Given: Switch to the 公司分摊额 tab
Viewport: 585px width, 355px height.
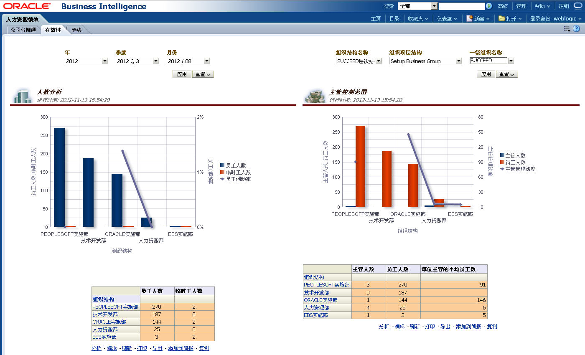Looking at the screenshot, I should [23, 30].
